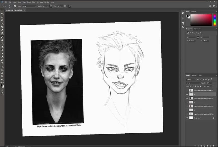Screen dimensions: 218x147
Task: Select layer 2 thumbnail in Layers panel
Action: (x=191, y=102)
